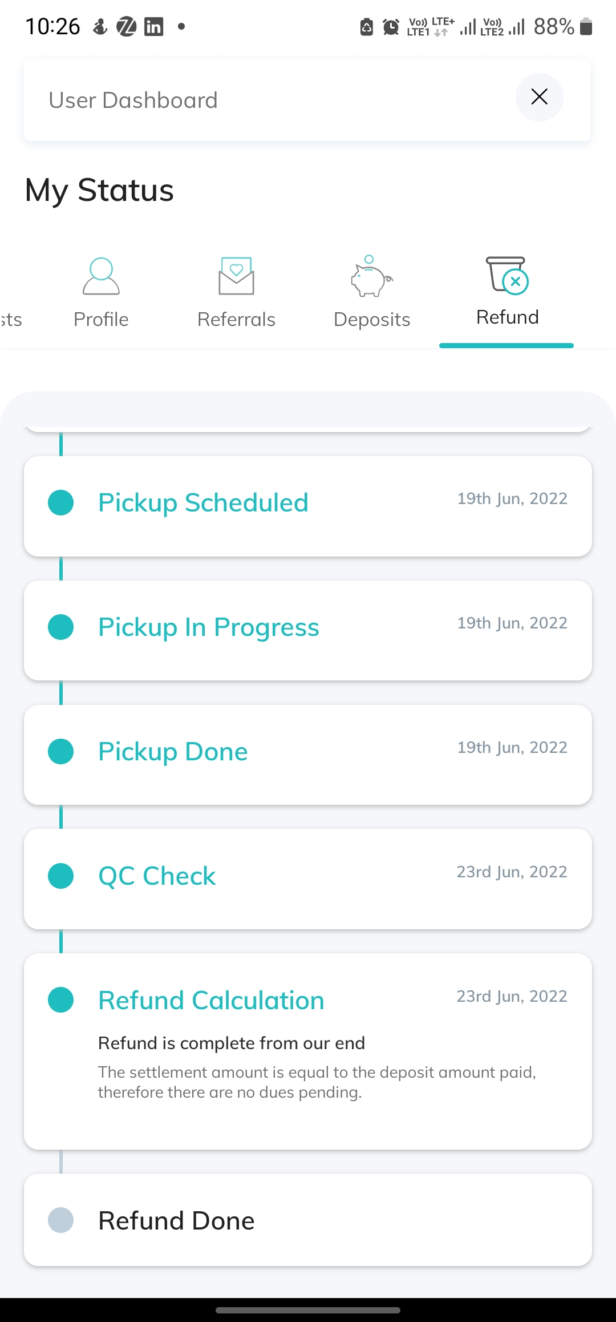Viewport: 616px width, 1322px height.
Task: Tap the Refund Calculation heading
Action: [x=211, y=1001]
